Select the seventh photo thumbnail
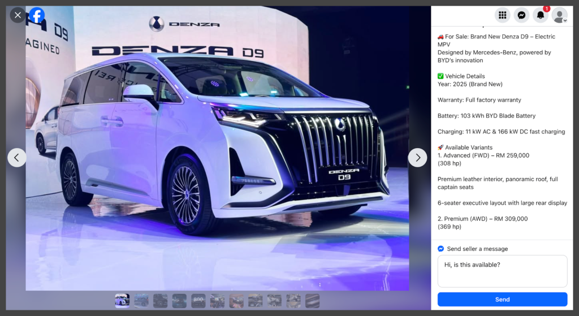The height and width of the screenshot is (316, 579). click(x=237, y=301)
